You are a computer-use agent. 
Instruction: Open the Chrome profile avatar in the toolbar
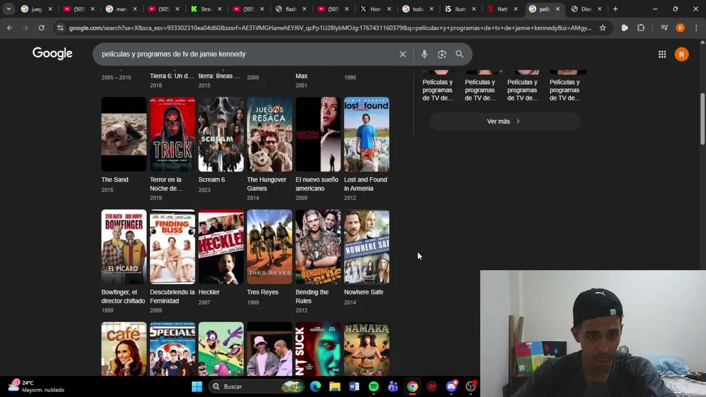tap(680, 28)
